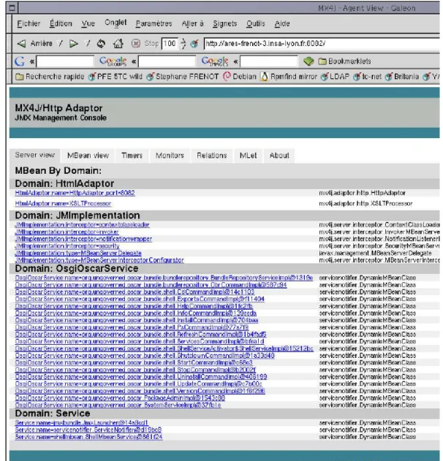The image size is (443, 461).
Task: Focus the URL address bar
Action: [x=322, y=44]
